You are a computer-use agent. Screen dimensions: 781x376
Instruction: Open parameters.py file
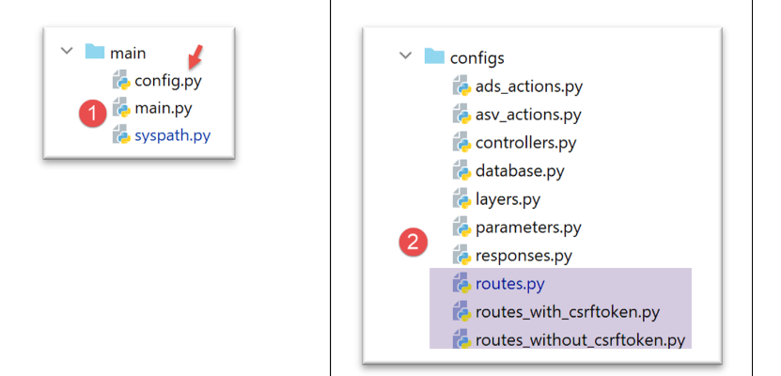pos(528,227)
